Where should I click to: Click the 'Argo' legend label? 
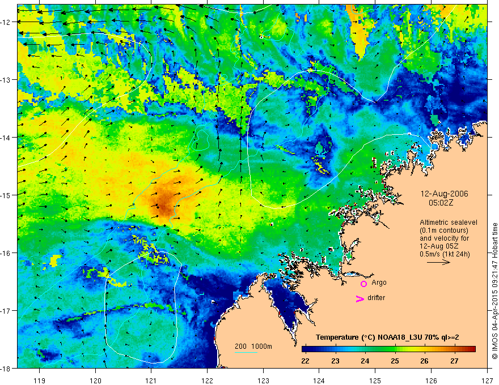[379, 283]
